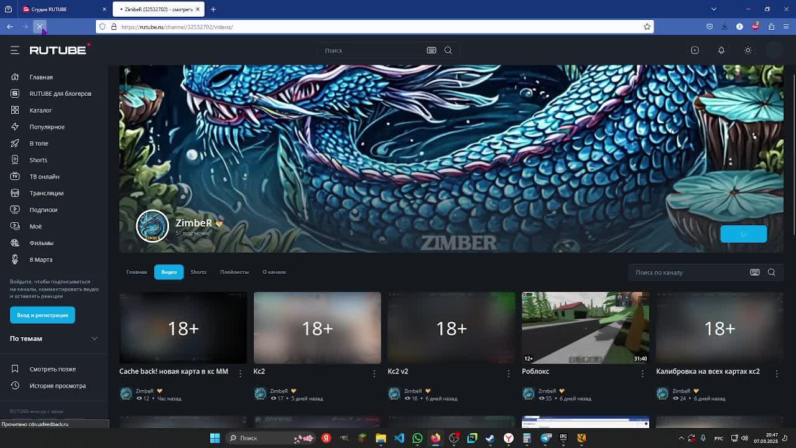Viewport: 796px width, 448px height.
Task: Click the 8 Марта icon
Action: (15, 259)
